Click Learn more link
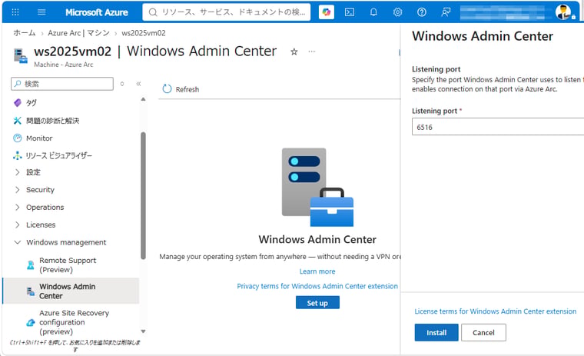 pyautogui.click(x=317, y=271)
